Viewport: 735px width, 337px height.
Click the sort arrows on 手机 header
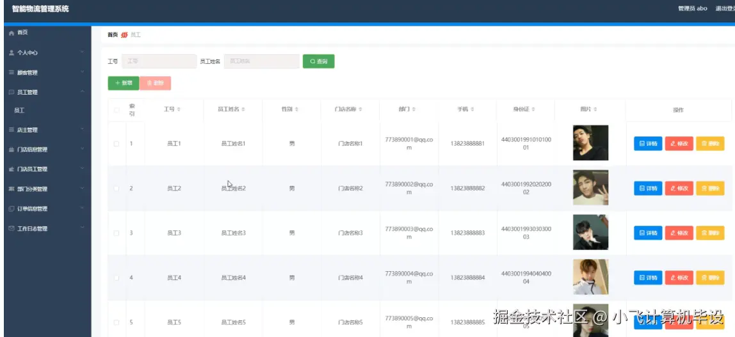472,109
